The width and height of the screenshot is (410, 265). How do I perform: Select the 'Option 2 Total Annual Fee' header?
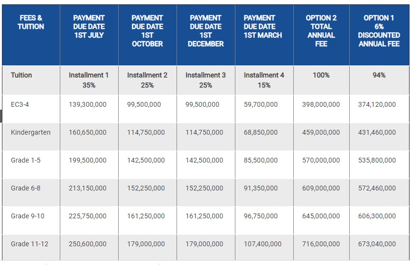321,31
